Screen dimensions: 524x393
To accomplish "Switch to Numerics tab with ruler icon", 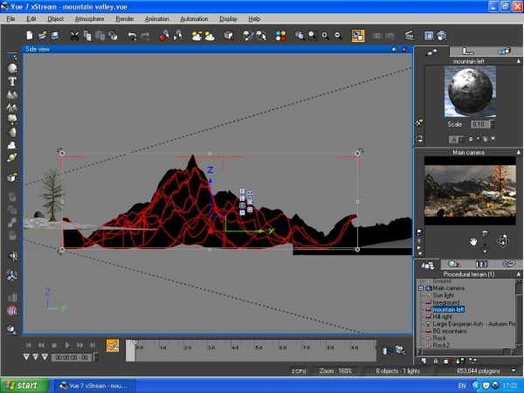I will click(467, 52).
